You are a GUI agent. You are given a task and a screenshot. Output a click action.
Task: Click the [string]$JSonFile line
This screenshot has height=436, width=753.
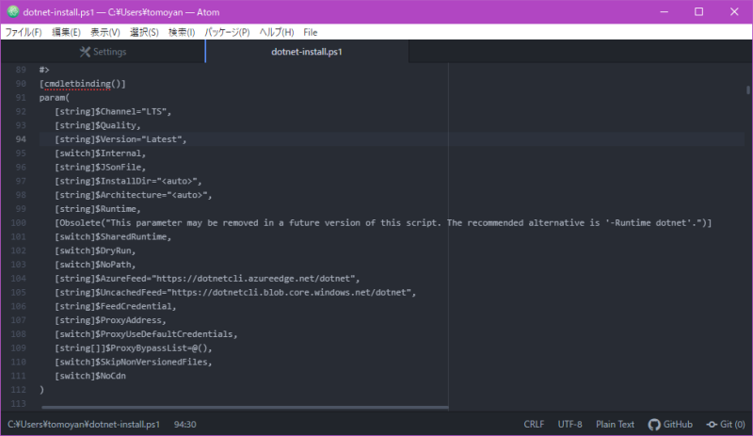pyautogui.click(x=100, y=168)
